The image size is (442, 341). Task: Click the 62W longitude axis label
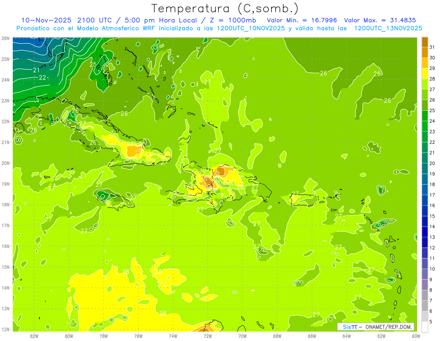(x=381, y=336)
